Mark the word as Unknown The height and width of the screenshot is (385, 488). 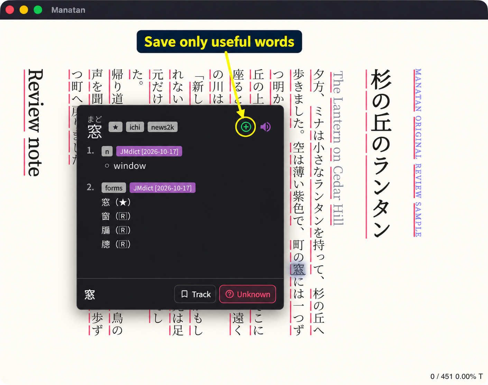(x=248, y=294)
